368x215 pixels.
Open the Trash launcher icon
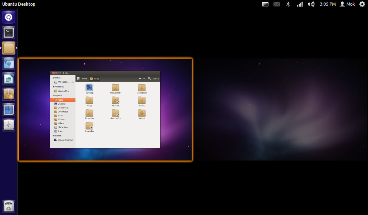click(9, 206)
